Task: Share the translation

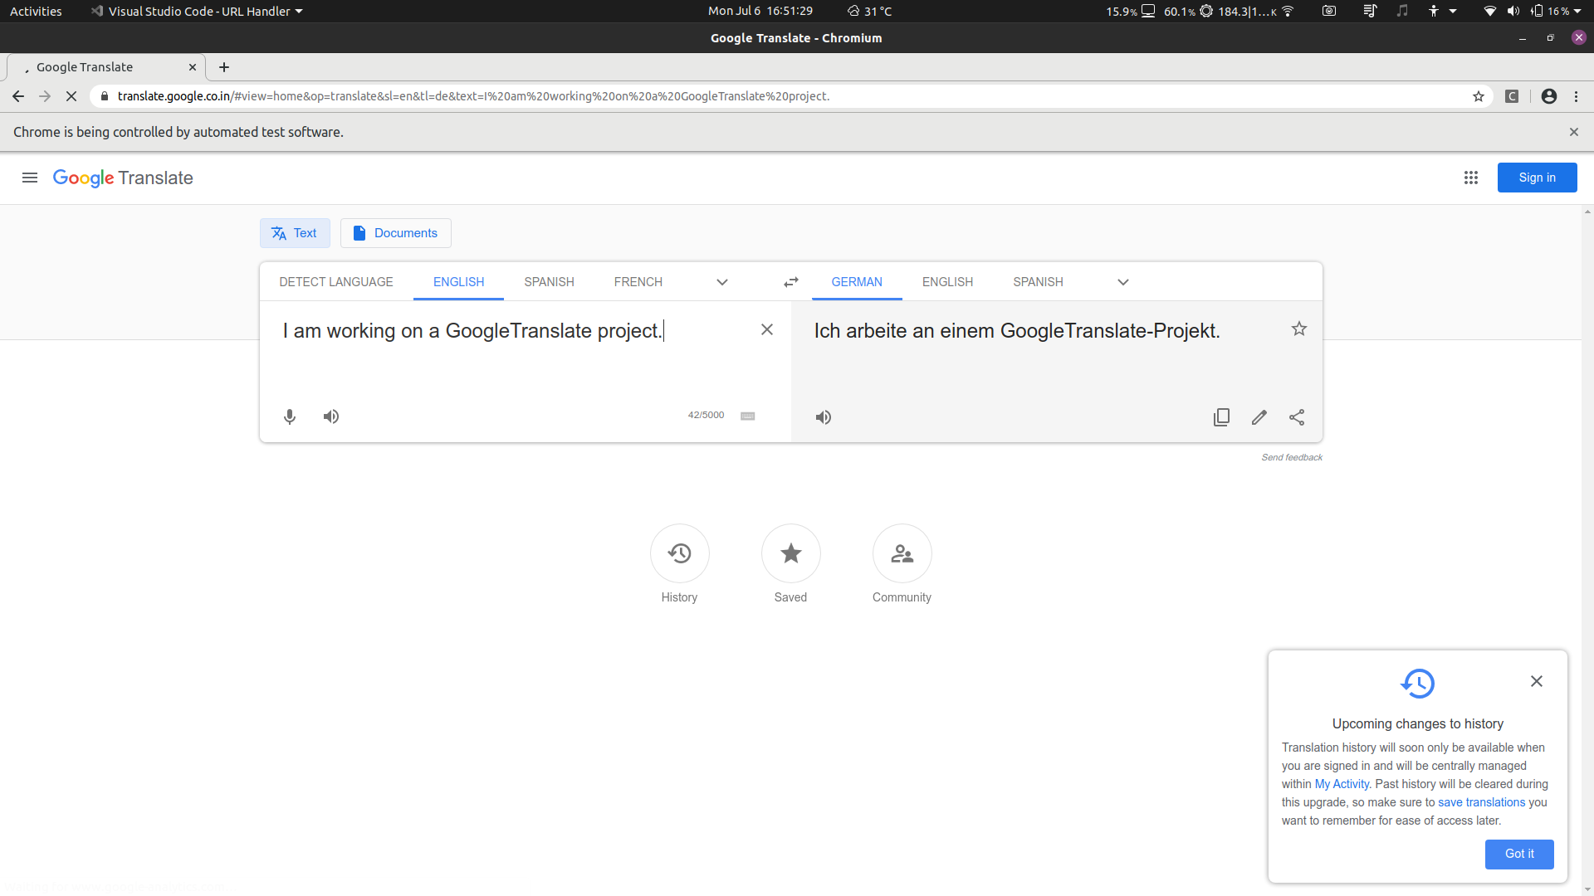Action: coord(1297,417)
